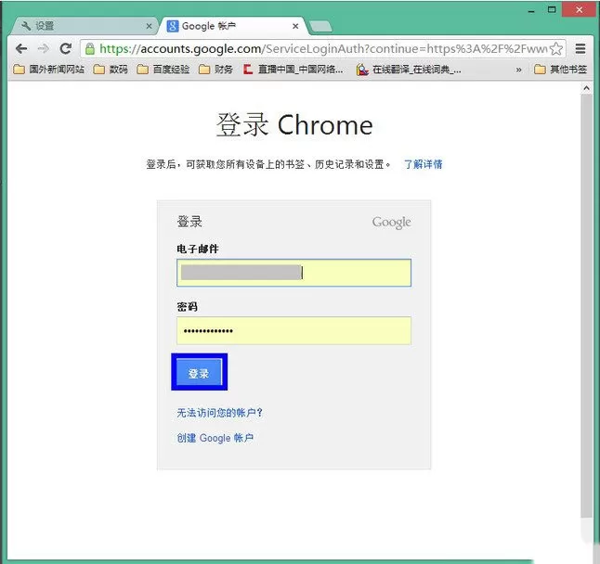Switch to the 设置 tab

tap(85, 26)
